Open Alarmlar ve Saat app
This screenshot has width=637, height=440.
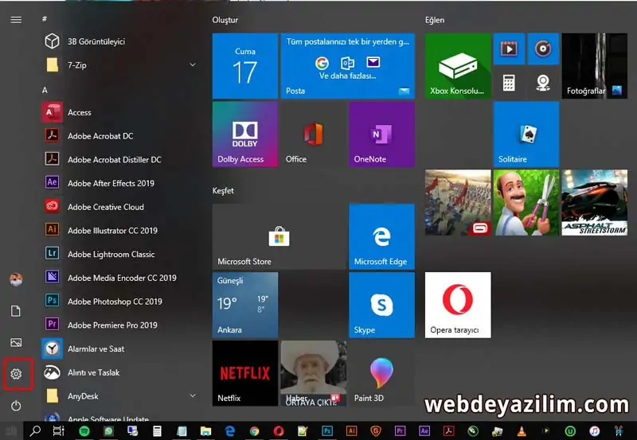(x=120, y=348)
